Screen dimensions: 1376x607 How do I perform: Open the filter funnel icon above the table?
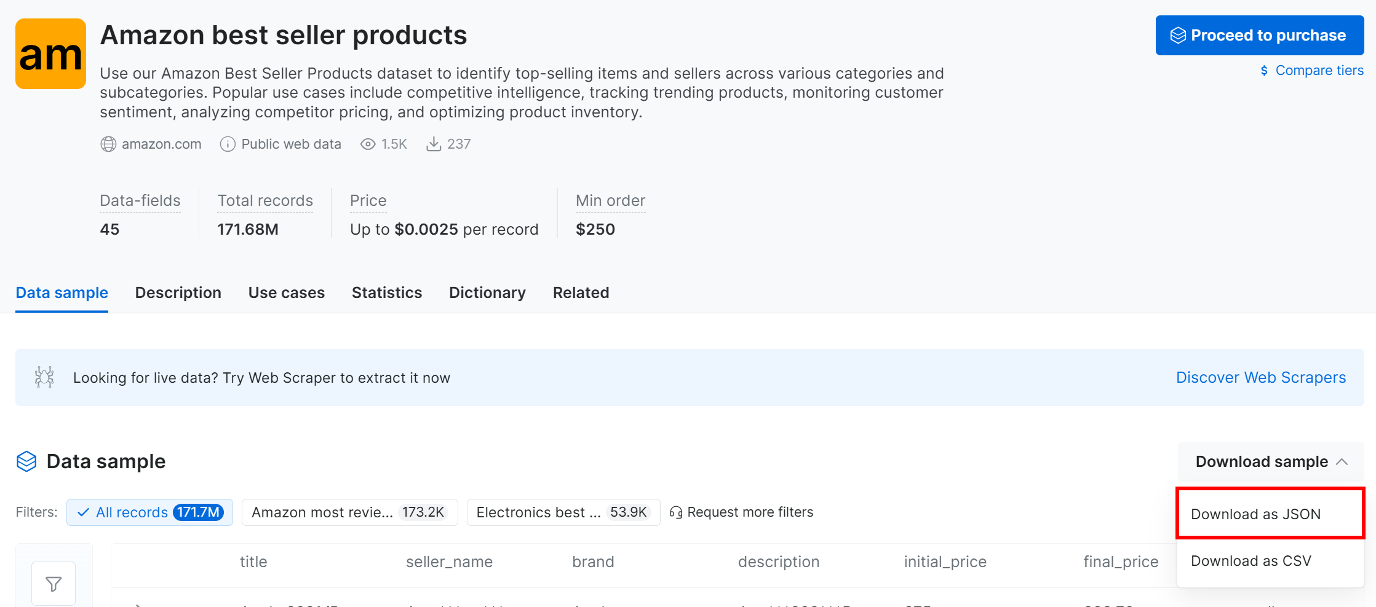click(54, 583)
